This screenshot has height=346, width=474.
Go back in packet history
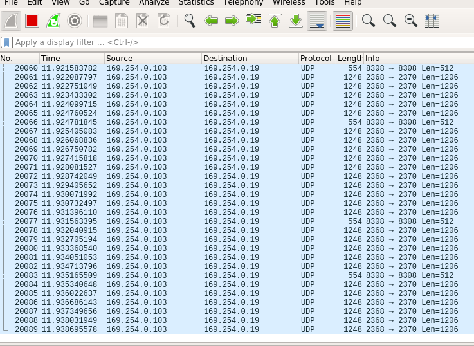[211, 21]
